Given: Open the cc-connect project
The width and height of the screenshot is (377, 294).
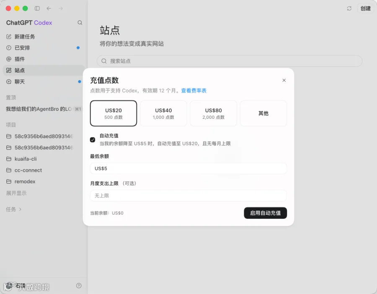Looking at the screenshot, I should point(44,170).
